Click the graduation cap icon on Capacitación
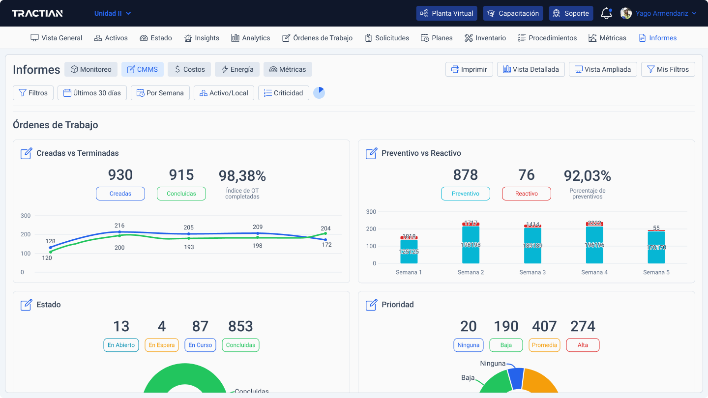This screenshot has height=398, width=708. click(x=491, y=13)
